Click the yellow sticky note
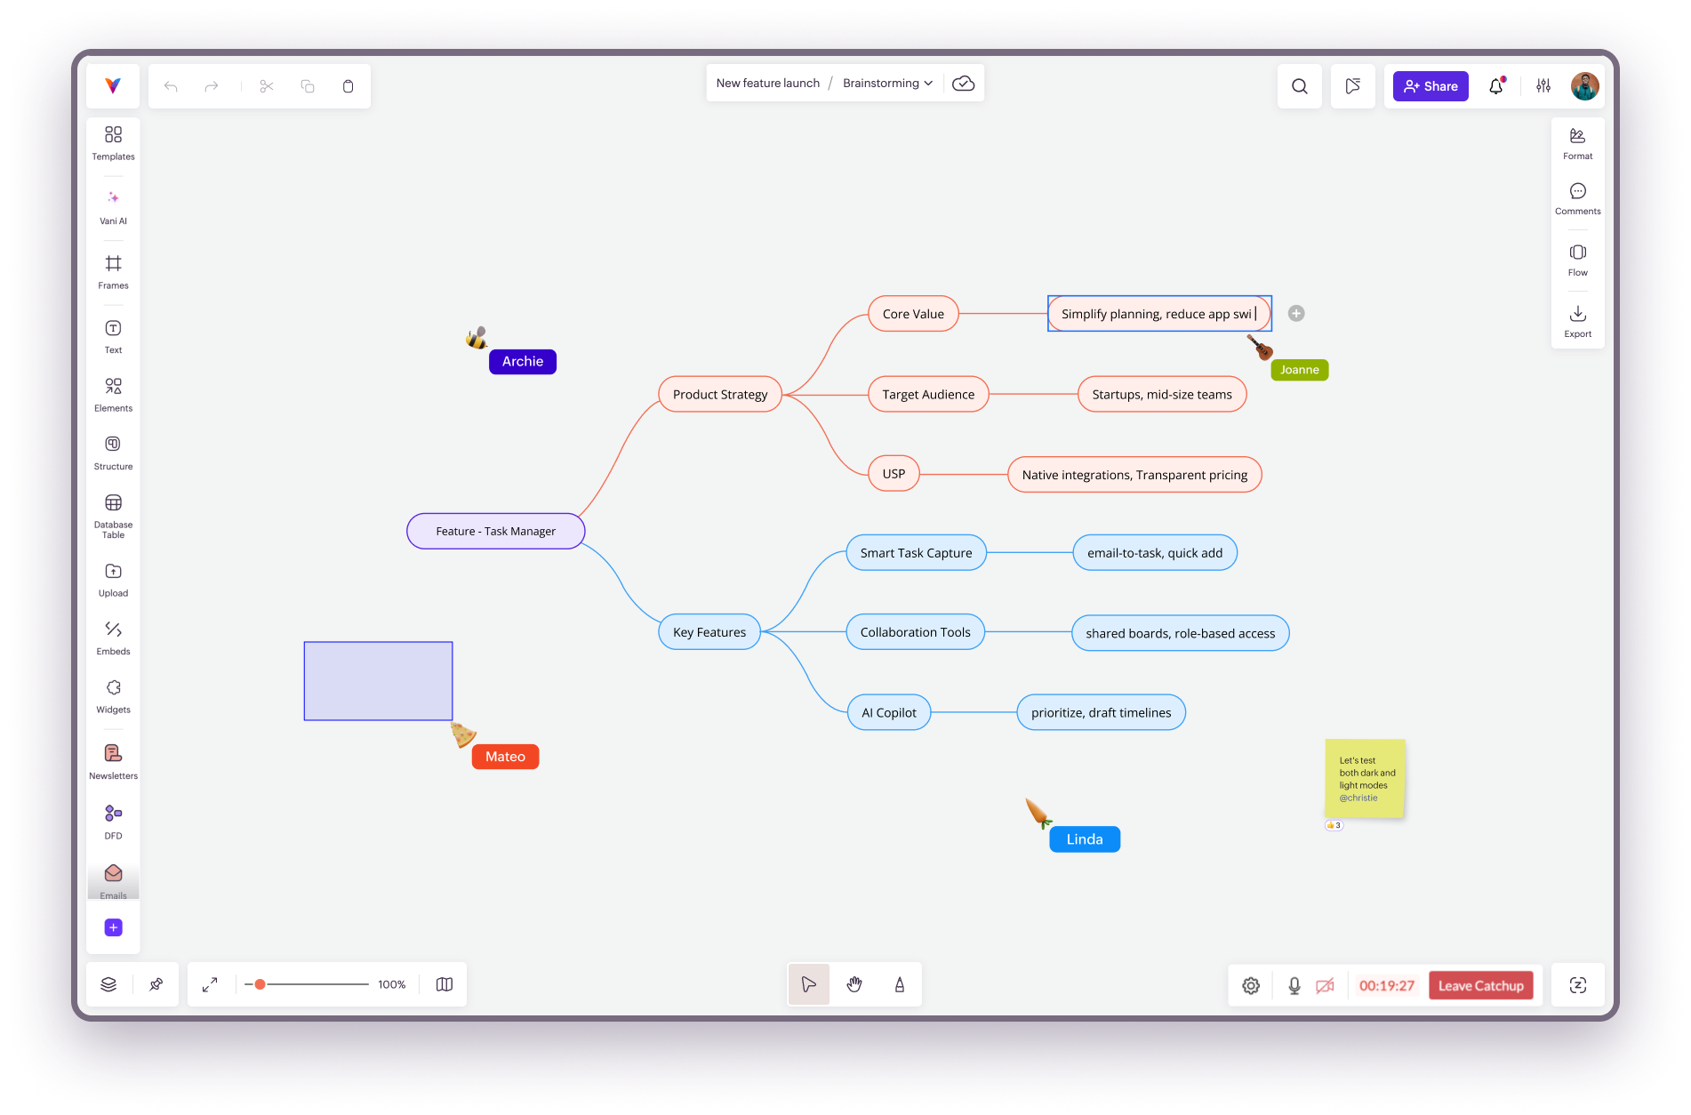The width and height of the screenshot is (1691, 1115). click(x=1365, y=778)
